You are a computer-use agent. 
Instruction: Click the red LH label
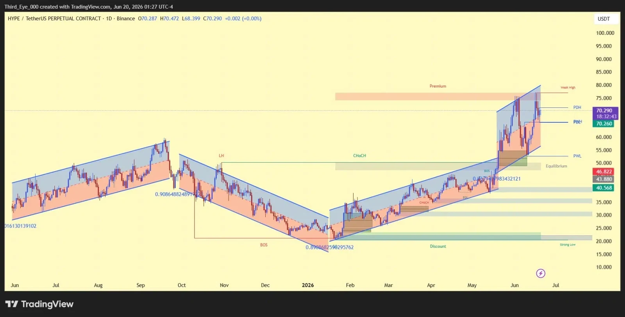pos(221,156)
